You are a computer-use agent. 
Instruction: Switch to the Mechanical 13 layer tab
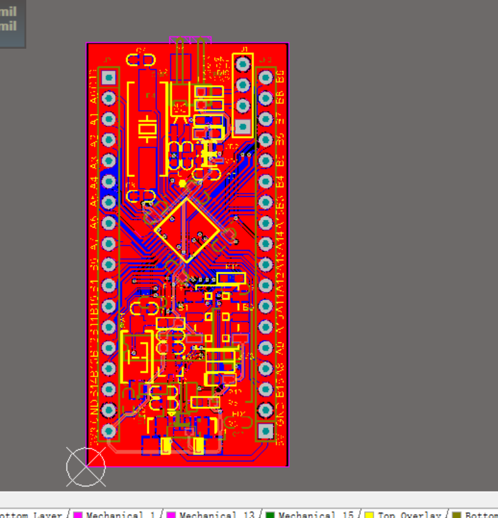click(212, 515)
